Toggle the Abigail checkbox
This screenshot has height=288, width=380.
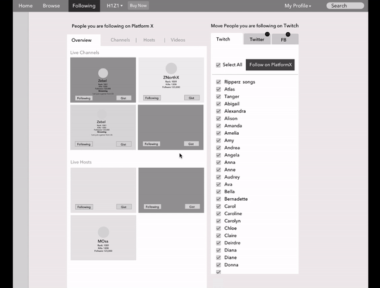coord(218,104)
